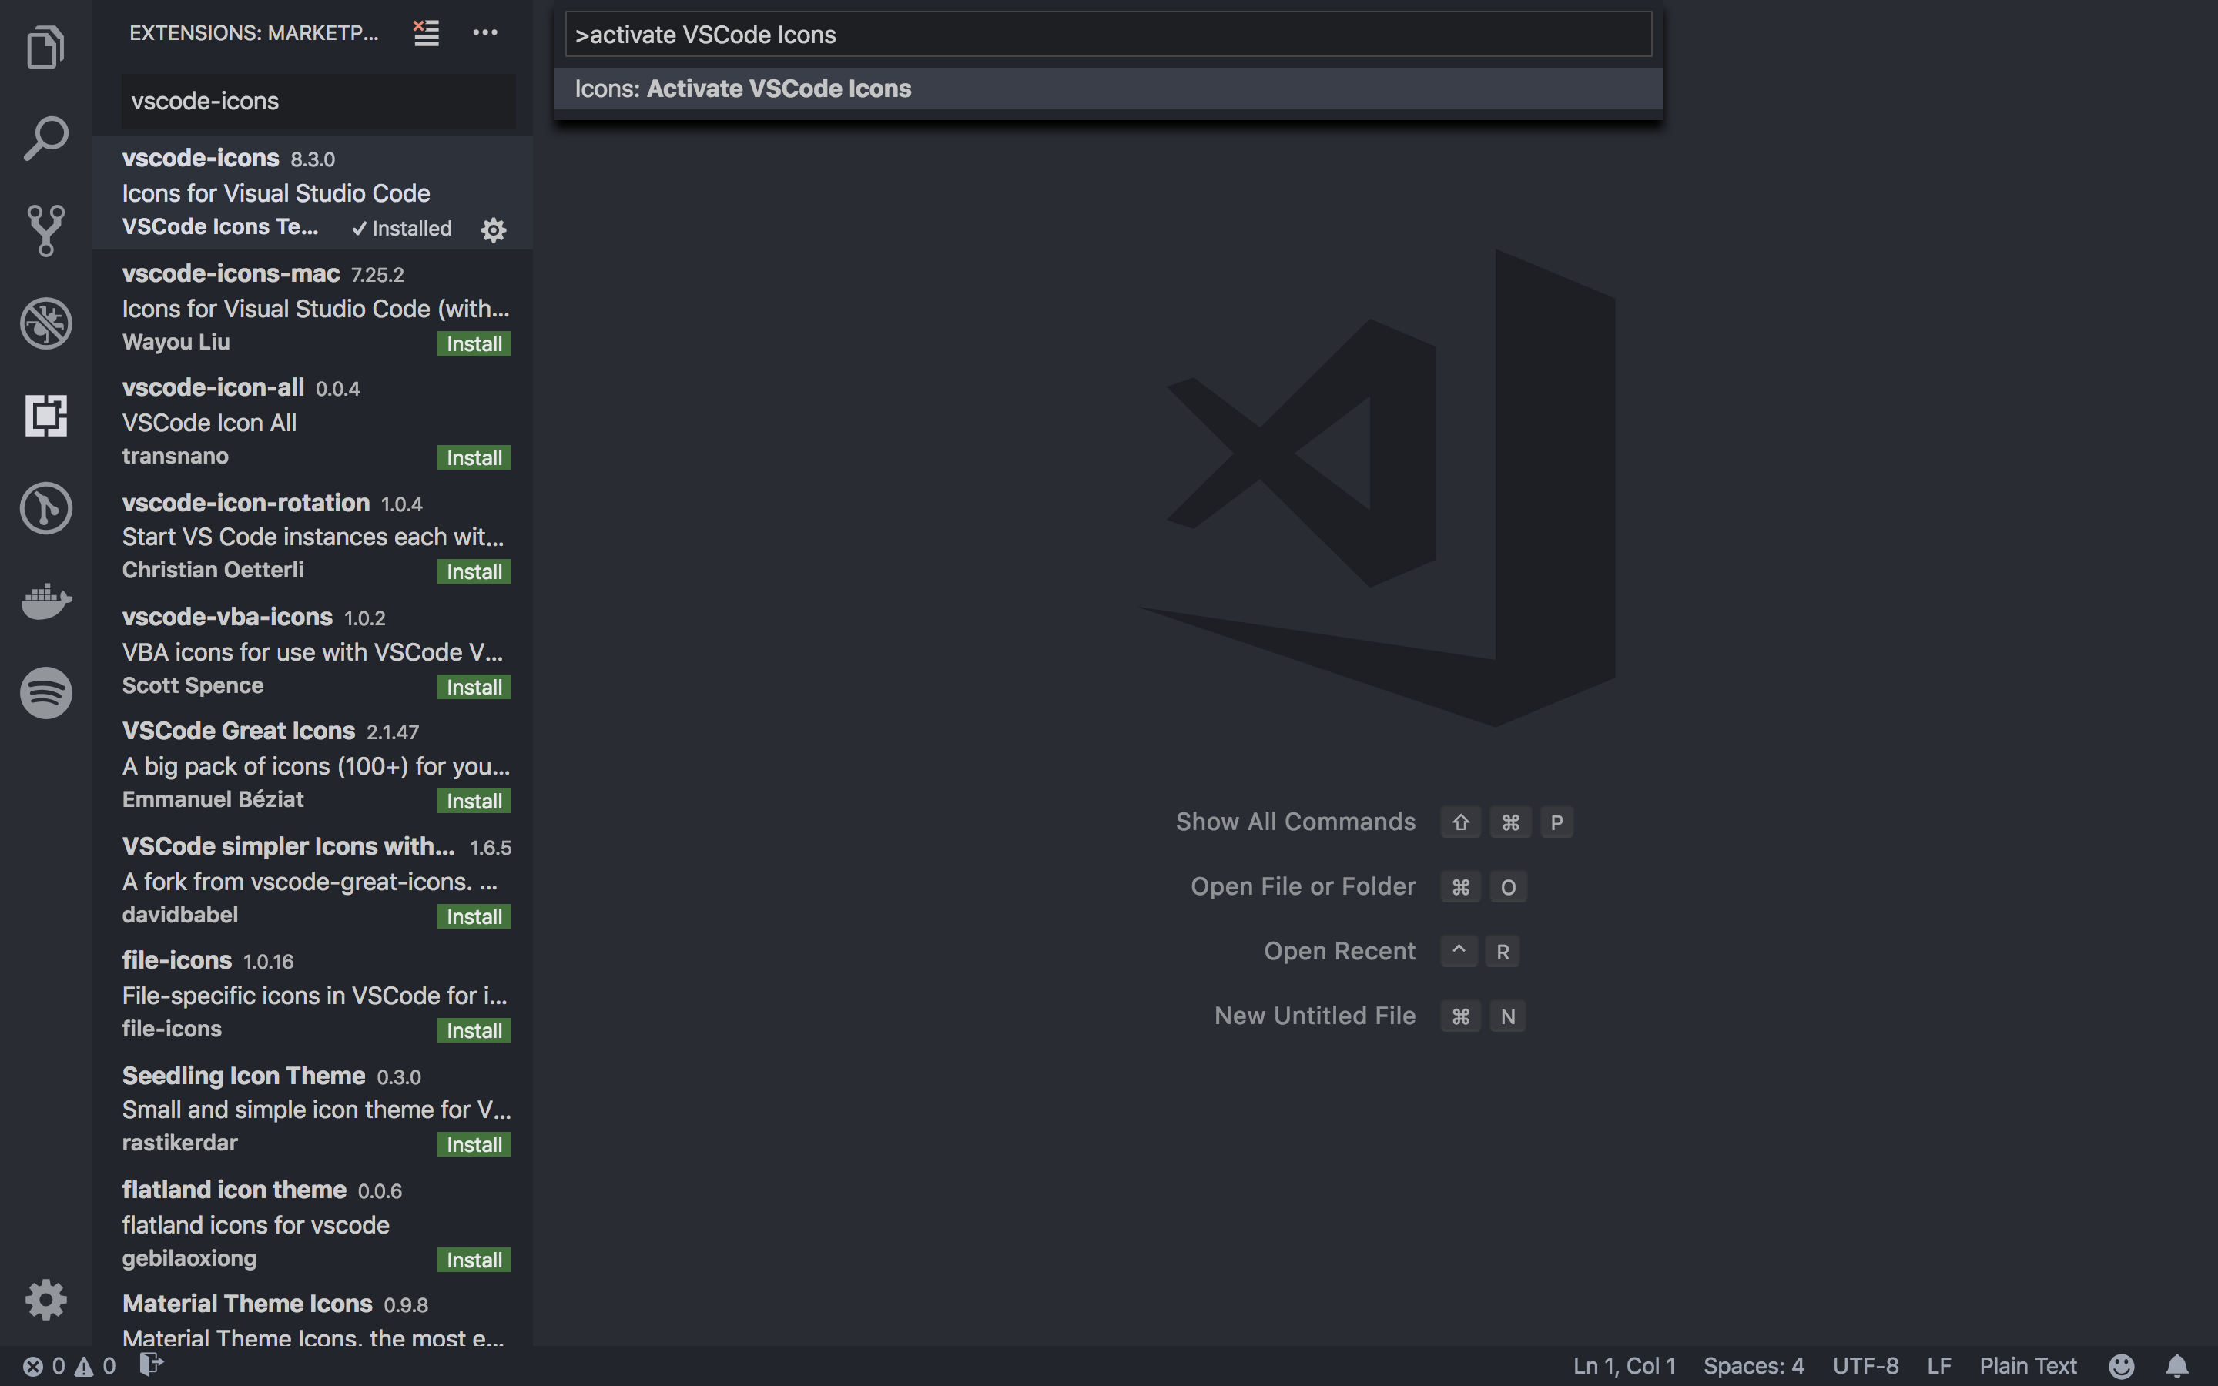Image resolution: width=2218 pixels, height=1386 pixels.
Task: Run Icons: Activate VSCode Icons command
Action: tap(1108, 89)
